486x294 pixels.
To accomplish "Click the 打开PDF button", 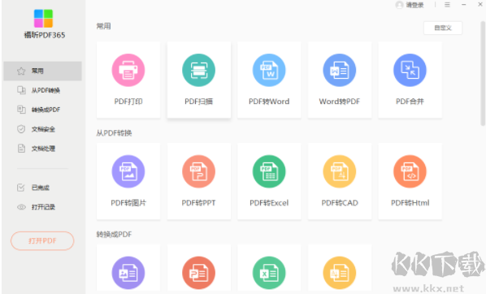I will pyautogui.click(x=42, y=240).
